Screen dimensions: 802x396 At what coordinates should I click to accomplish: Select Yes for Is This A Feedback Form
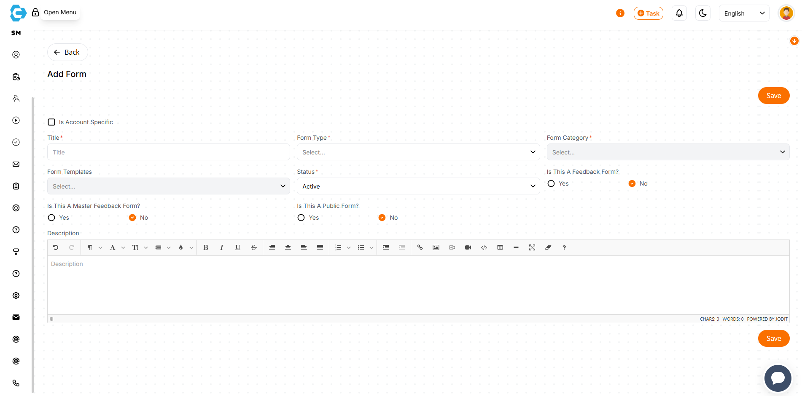point(551,183)
